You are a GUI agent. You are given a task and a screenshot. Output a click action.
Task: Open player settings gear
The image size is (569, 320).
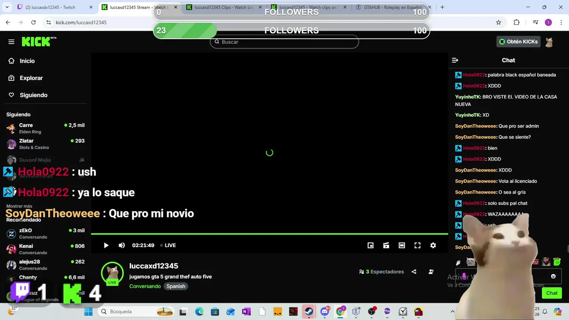(433, 245)
